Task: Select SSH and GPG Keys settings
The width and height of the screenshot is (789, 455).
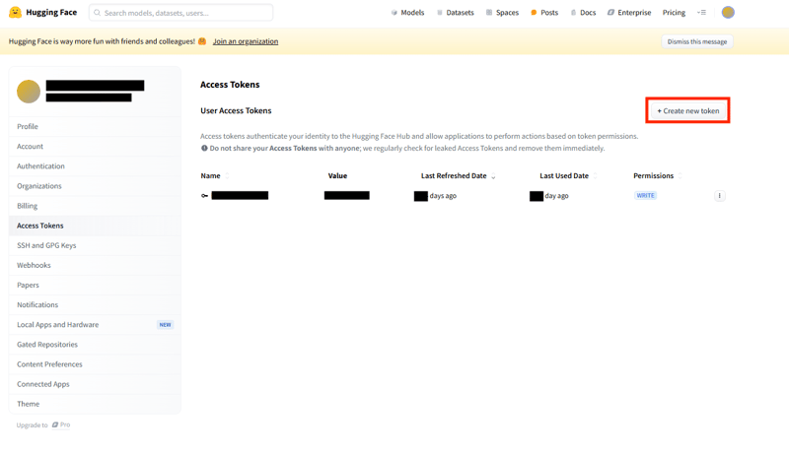Action: [x=46, y=245]
